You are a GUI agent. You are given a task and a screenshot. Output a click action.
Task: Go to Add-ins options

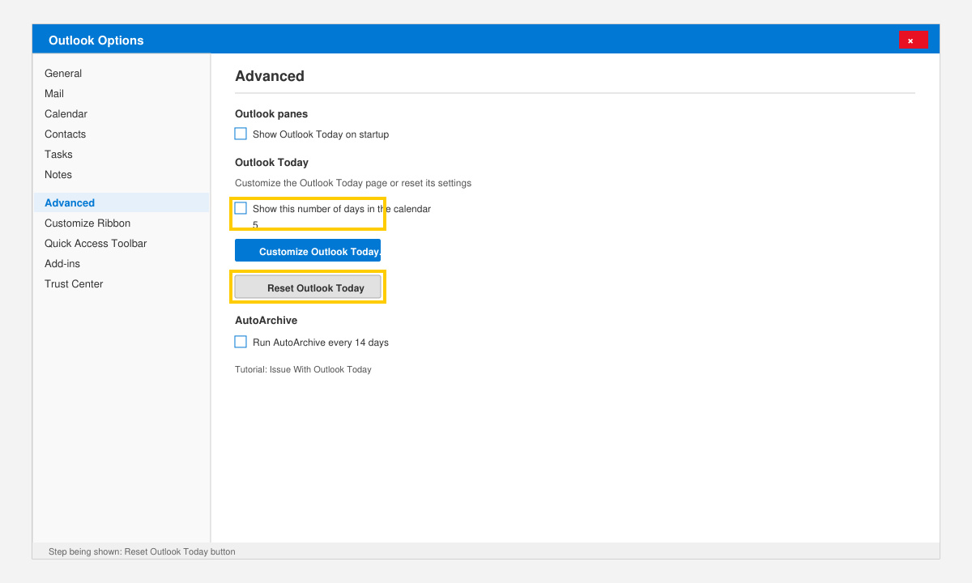click(122, 264)
